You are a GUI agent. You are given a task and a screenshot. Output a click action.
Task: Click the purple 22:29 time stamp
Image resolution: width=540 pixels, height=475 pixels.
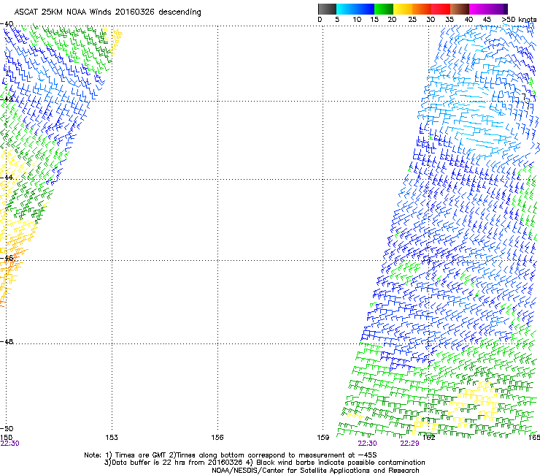(409, 444)
